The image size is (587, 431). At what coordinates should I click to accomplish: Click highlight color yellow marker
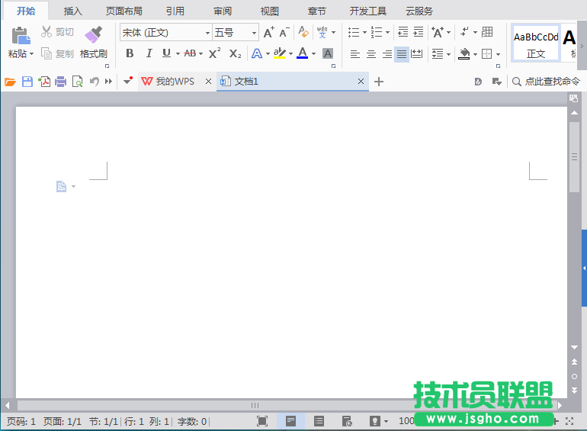tap(279, 53)
